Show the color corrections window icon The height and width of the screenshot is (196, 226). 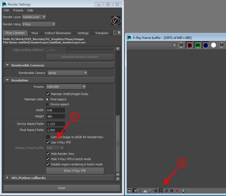pyautogui.click(x=130, y=191)
